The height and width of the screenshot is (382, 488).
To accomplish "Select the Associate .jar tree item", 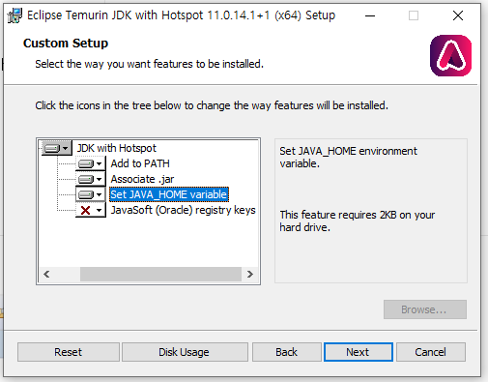I will [142, 179].
